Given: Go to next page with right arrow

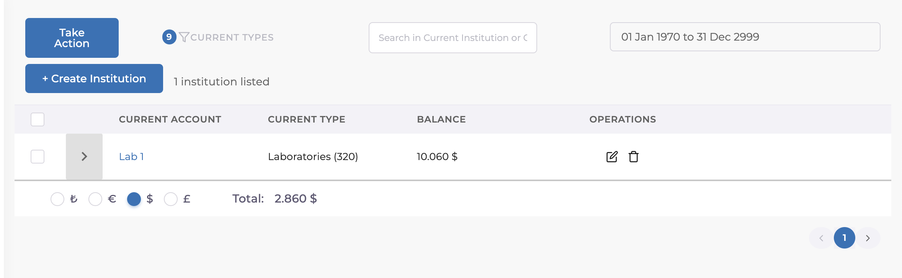Looking at the screenshot, I should [x=868, y=238].
